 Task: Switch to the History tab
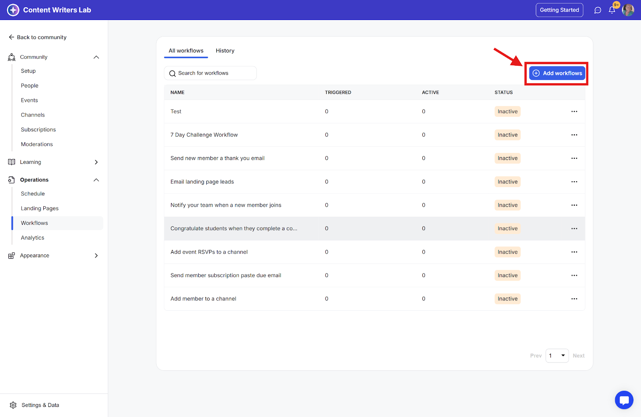pos(225,51)
